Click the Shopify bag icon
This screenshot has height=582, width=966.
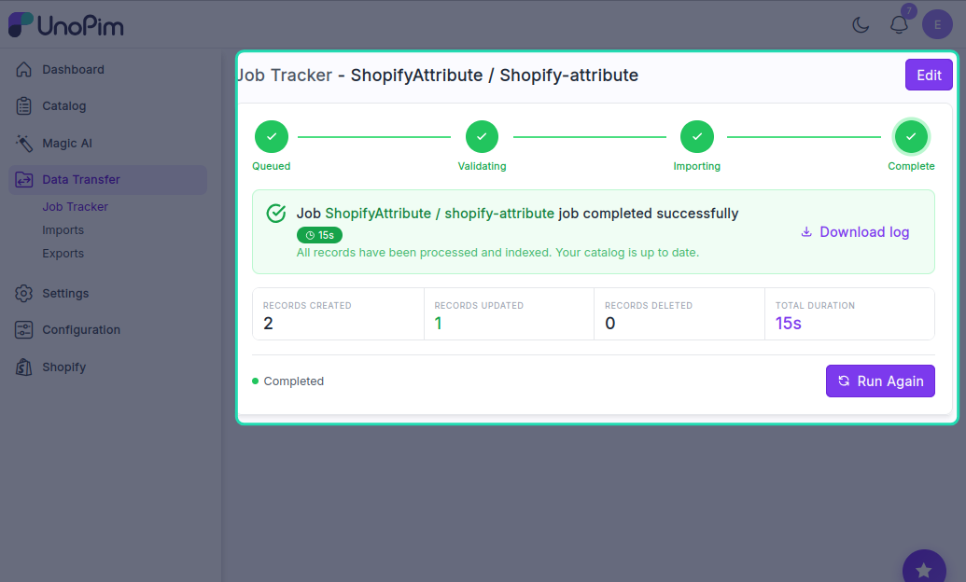pos(23,367)
